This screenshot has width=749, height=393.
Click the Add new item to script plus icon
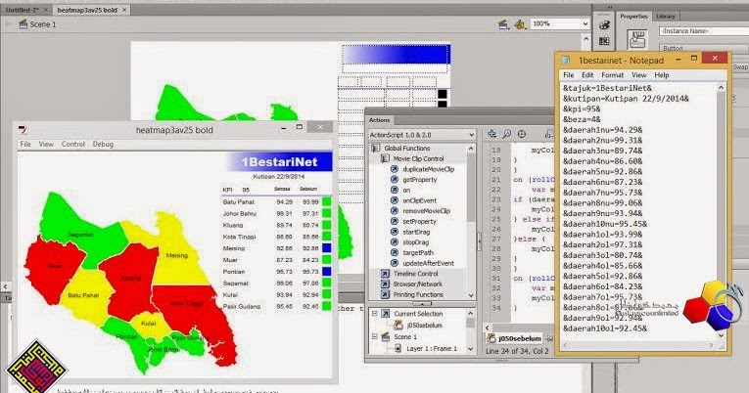pos(492,135)
